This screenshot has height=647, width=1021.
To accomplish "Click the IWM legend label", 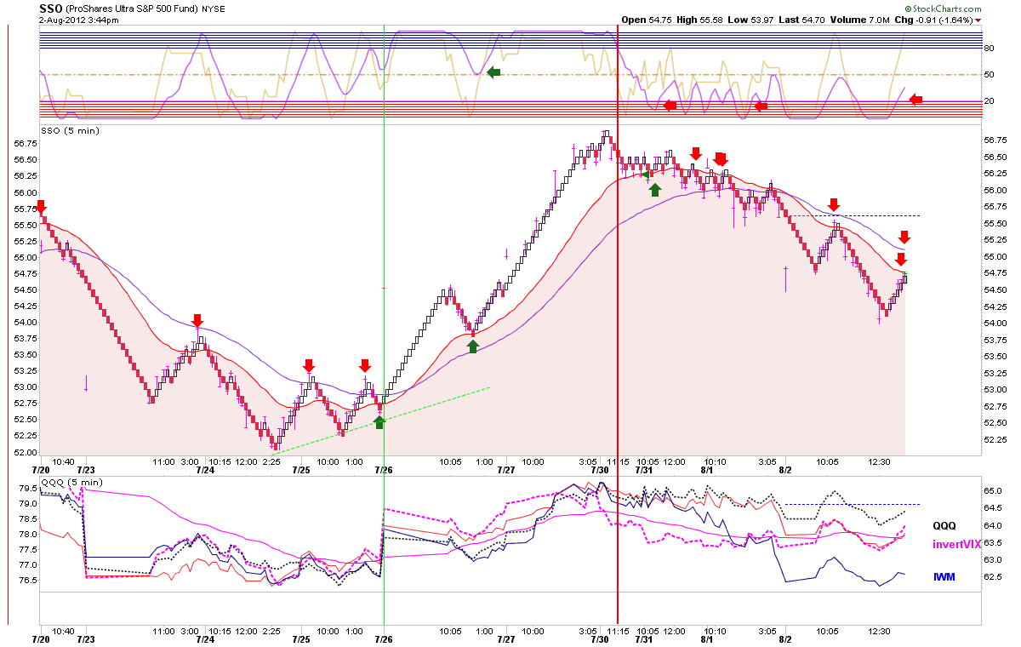I will pos(944,577).
